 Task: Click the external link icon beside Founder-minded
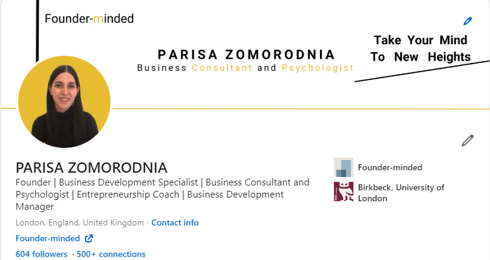point(89,238)
